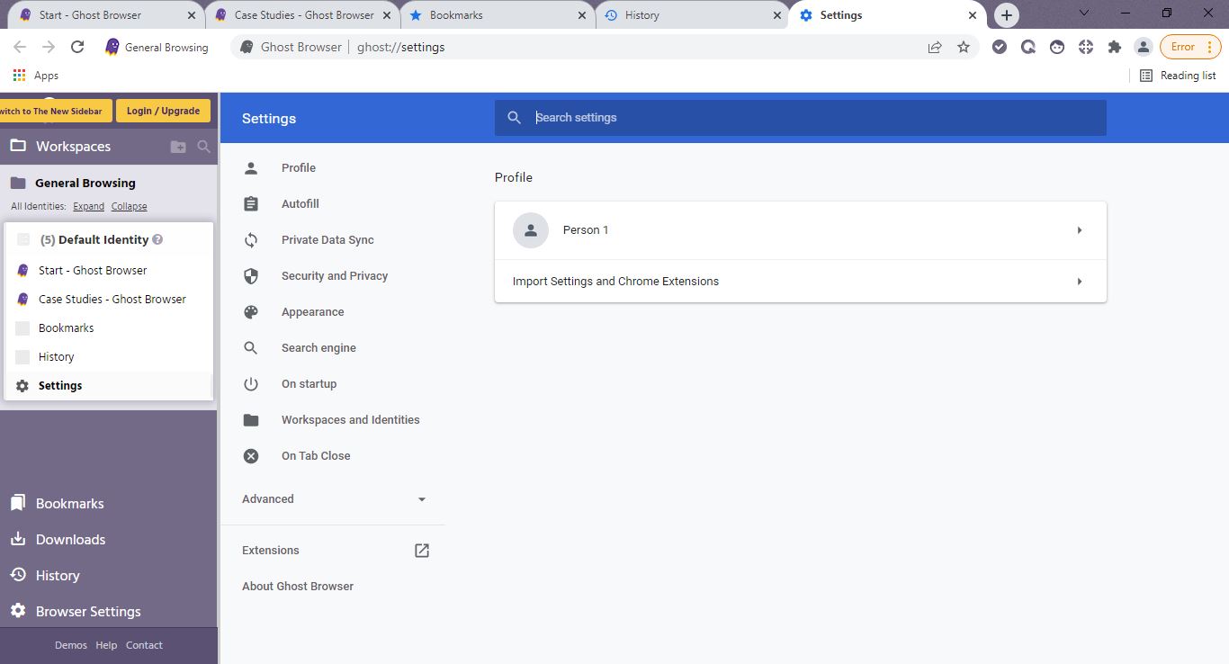Expand Import Settings and Chrome Extensions row
Screen dimensions: 1229x664
pos(800,282)
